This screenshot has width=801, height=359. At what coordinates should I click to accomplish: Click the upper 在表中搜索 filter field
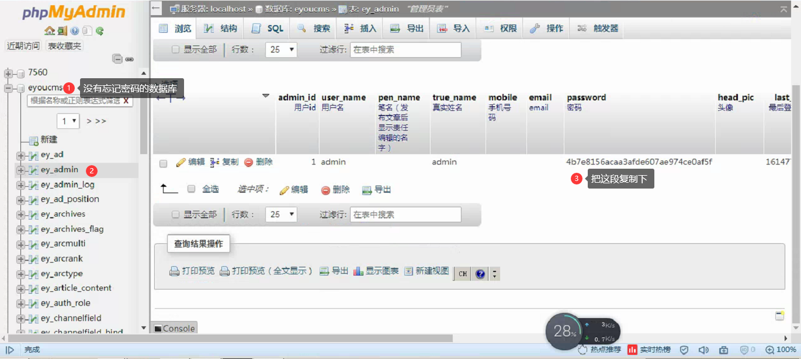pyautogui.click(x=405, y=50)
